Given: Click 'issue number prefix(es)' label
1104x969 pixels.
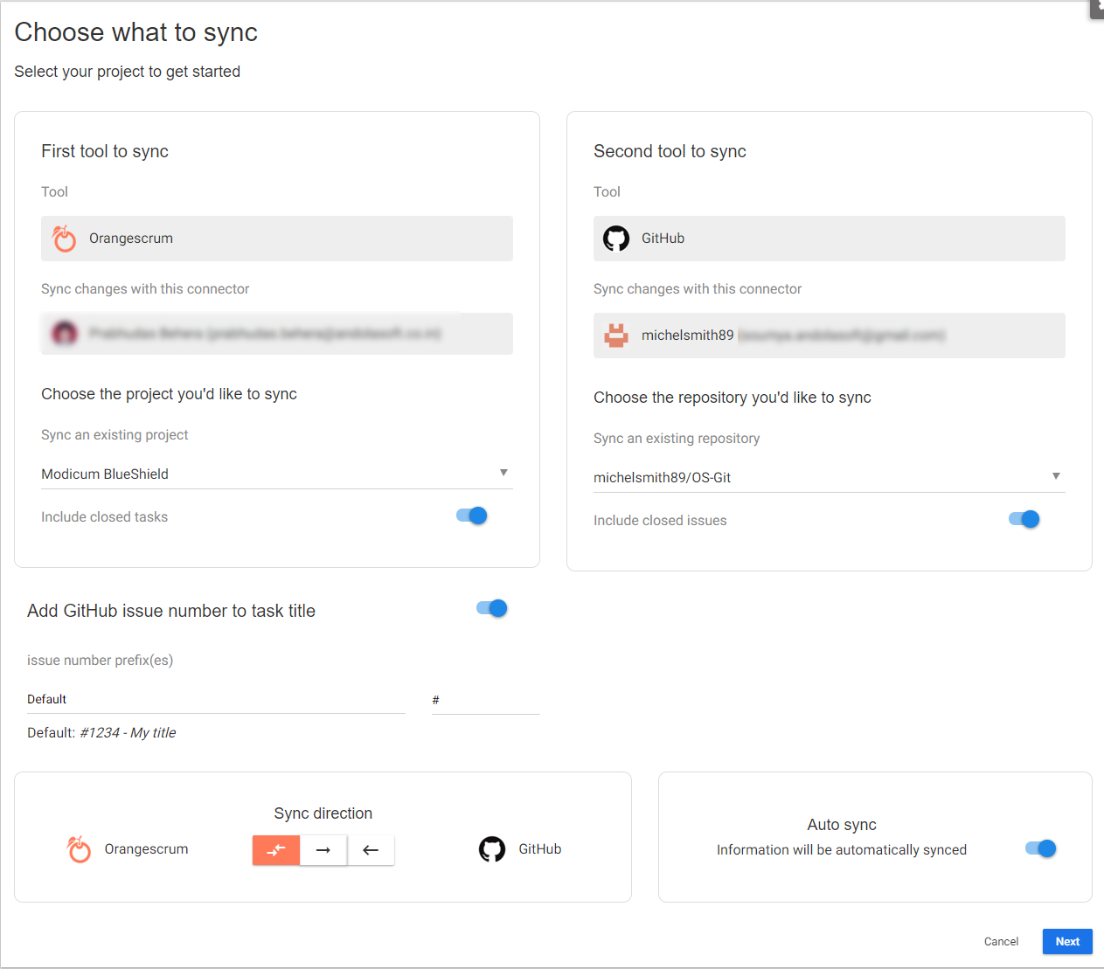Looking at the screenshot, I should 101,661.
